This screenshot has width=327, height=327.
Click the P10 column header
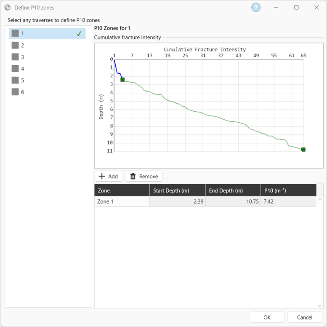289,190
